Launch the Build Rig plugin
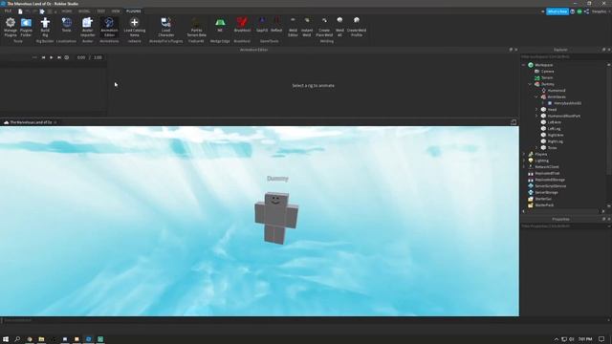The image size is (612, 344). click(45, 27)
